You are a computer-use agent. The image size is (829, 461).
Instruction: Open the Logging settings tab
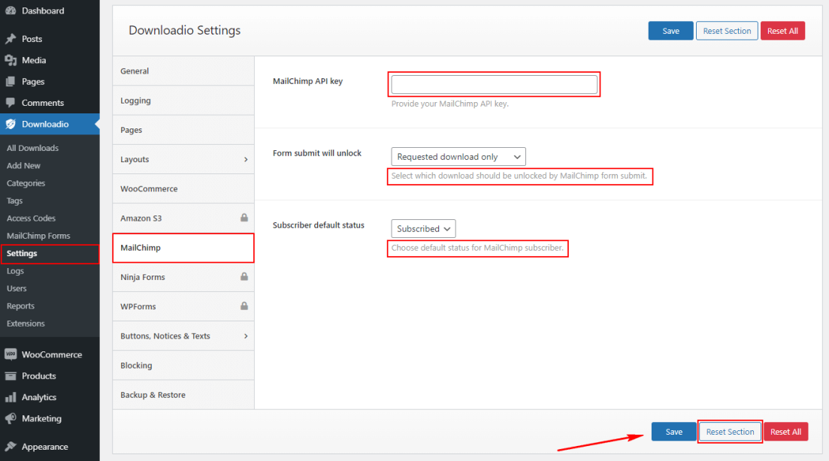[x=183, y=101]
